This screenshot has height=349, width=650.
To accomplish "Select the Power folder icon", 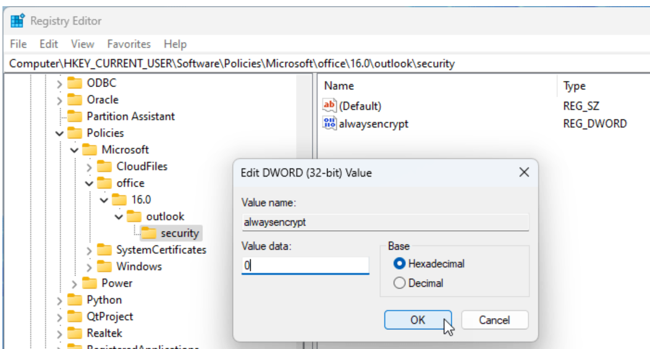I will pos(90,283).
